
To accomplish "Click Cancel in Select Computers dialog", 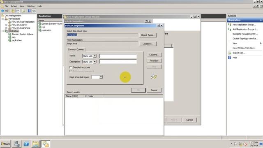I will (x=154, y=90).
